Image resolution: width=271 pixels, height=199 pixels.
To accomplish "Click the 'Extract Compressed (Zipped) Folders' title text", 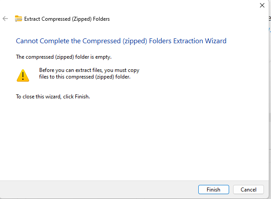I will click(67, 19).
